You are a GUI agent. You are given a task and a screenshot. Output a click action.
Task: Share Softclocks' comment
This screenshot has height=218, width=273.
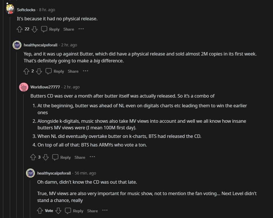click(x=69, y=29)
